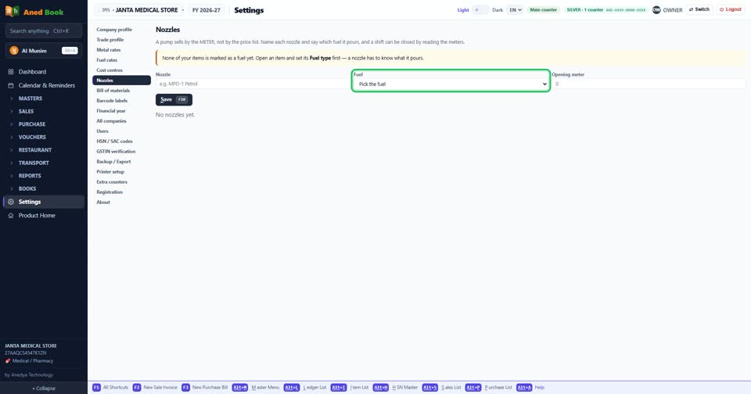Click the Alt+S Sales List badge
This screenshot has height=394, width=751.
(x=429, y=387)
